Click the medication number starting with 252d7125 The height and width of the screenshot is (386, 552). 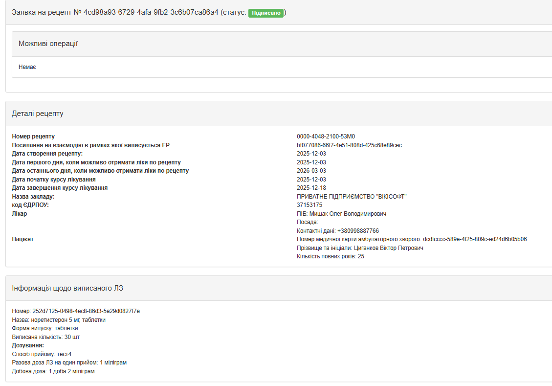tap(86, 311)
